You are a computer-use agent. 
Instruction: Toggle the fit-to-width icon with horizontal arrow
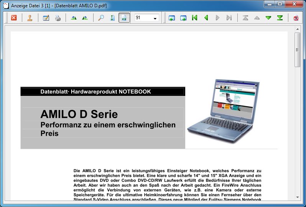[124, 18]
